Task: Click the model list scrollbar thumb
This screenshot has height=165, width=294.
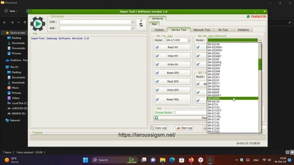Action: (260, 64)
